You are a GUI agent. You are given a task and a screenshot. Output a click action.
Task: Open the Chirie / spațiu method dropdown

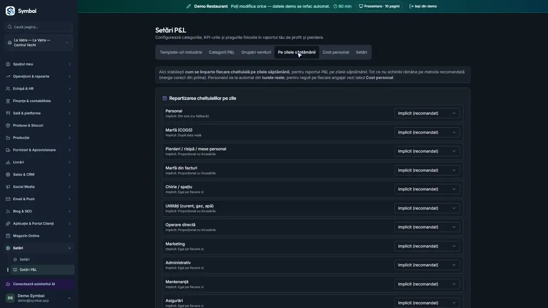coord(427,189)
